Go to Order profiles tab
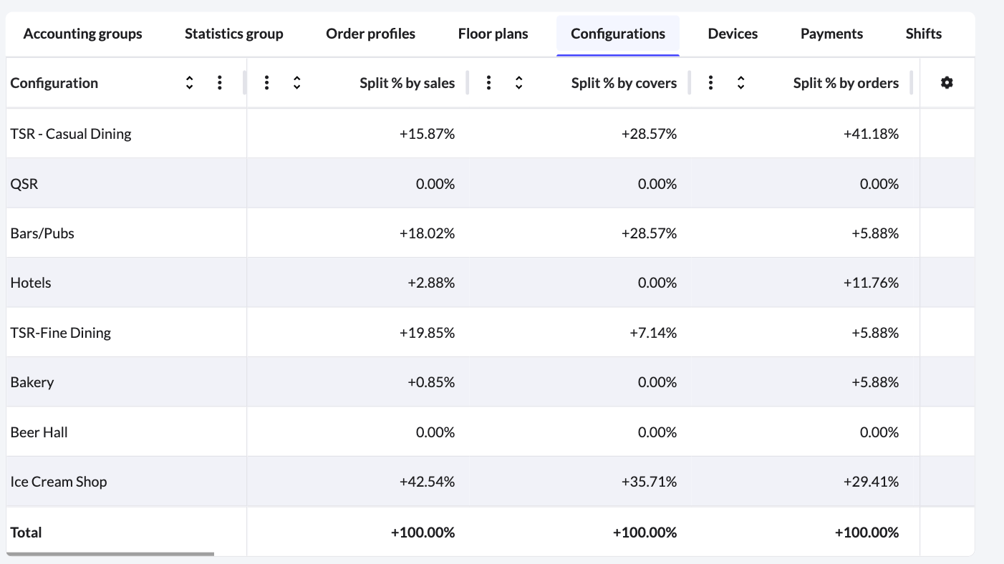Viewport: 1004px width, 564px height. [x=370, y=34]
